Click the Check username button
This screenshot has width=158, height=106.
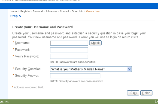tap(95, 43)
